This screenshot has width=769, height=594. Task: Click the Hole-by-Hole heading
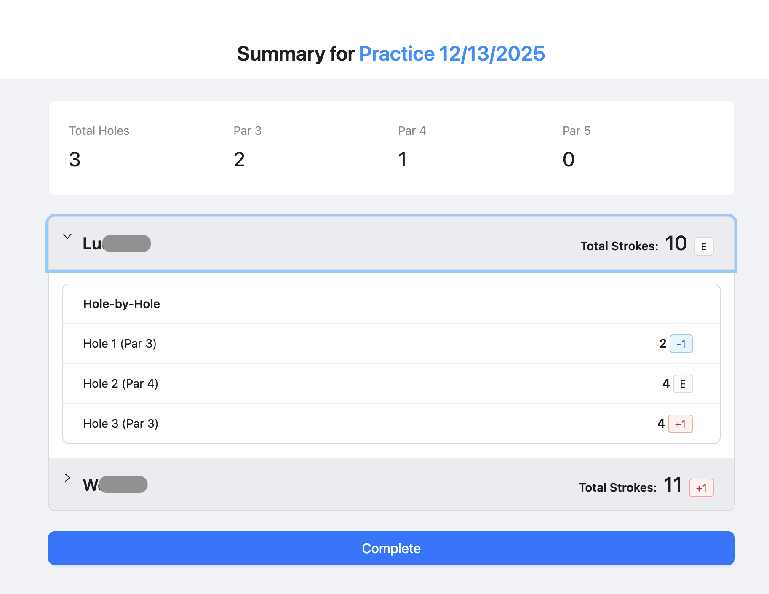(122, 304)
